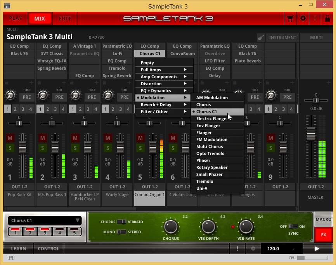Viewport: 336px width, 265px height.
Task: Show the info panel icon
Action: point(315,19)
